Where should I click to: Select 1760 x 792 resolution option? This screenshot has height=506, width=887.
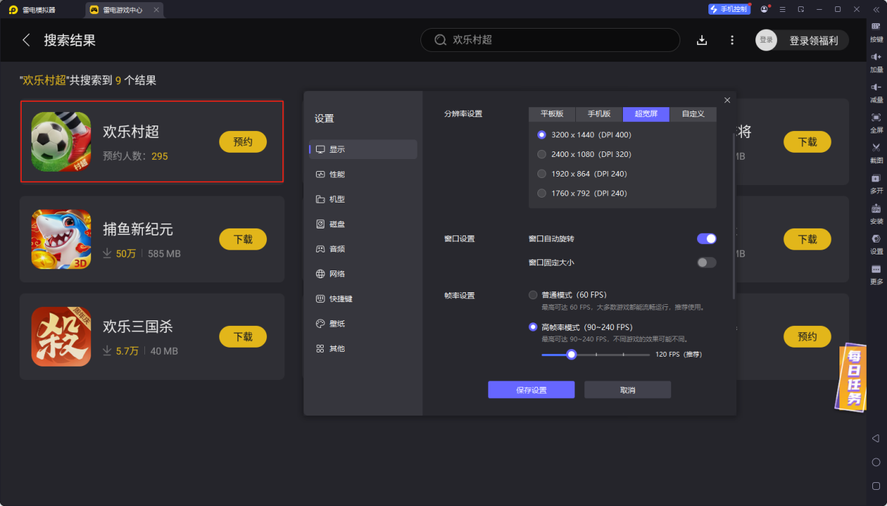point(582,193)
